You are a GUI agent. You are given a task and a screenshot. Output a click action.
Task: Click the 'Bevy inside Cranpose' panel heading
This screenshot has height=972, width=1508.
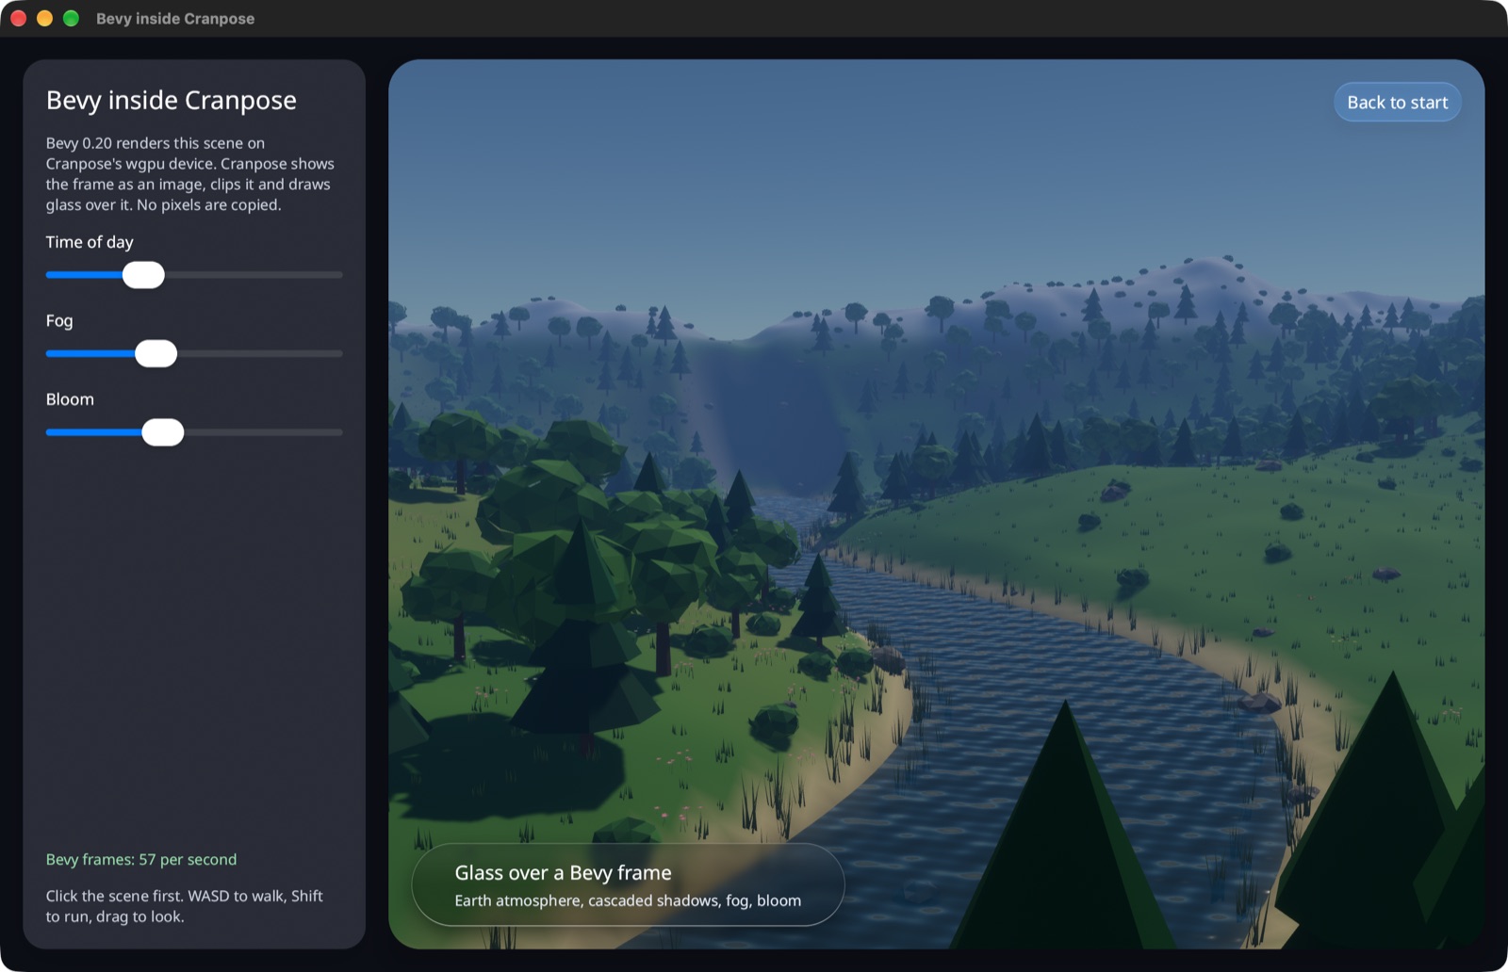(x=172, y=100)
